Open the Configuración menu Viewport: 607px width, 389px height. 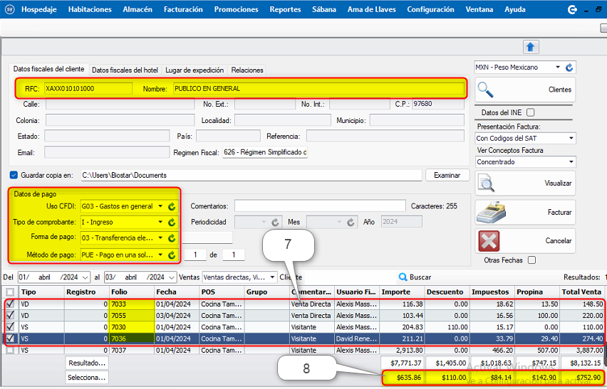tap(430, 9)
